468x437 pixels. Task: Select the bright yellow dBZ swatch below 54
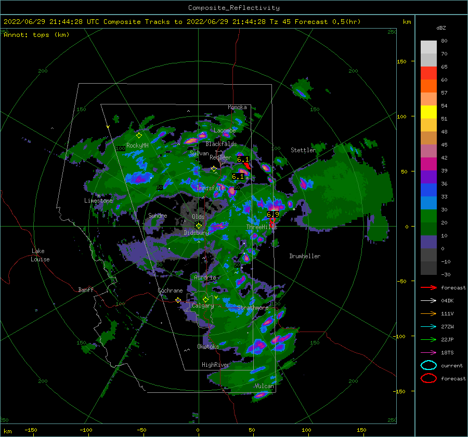[428, 112]
